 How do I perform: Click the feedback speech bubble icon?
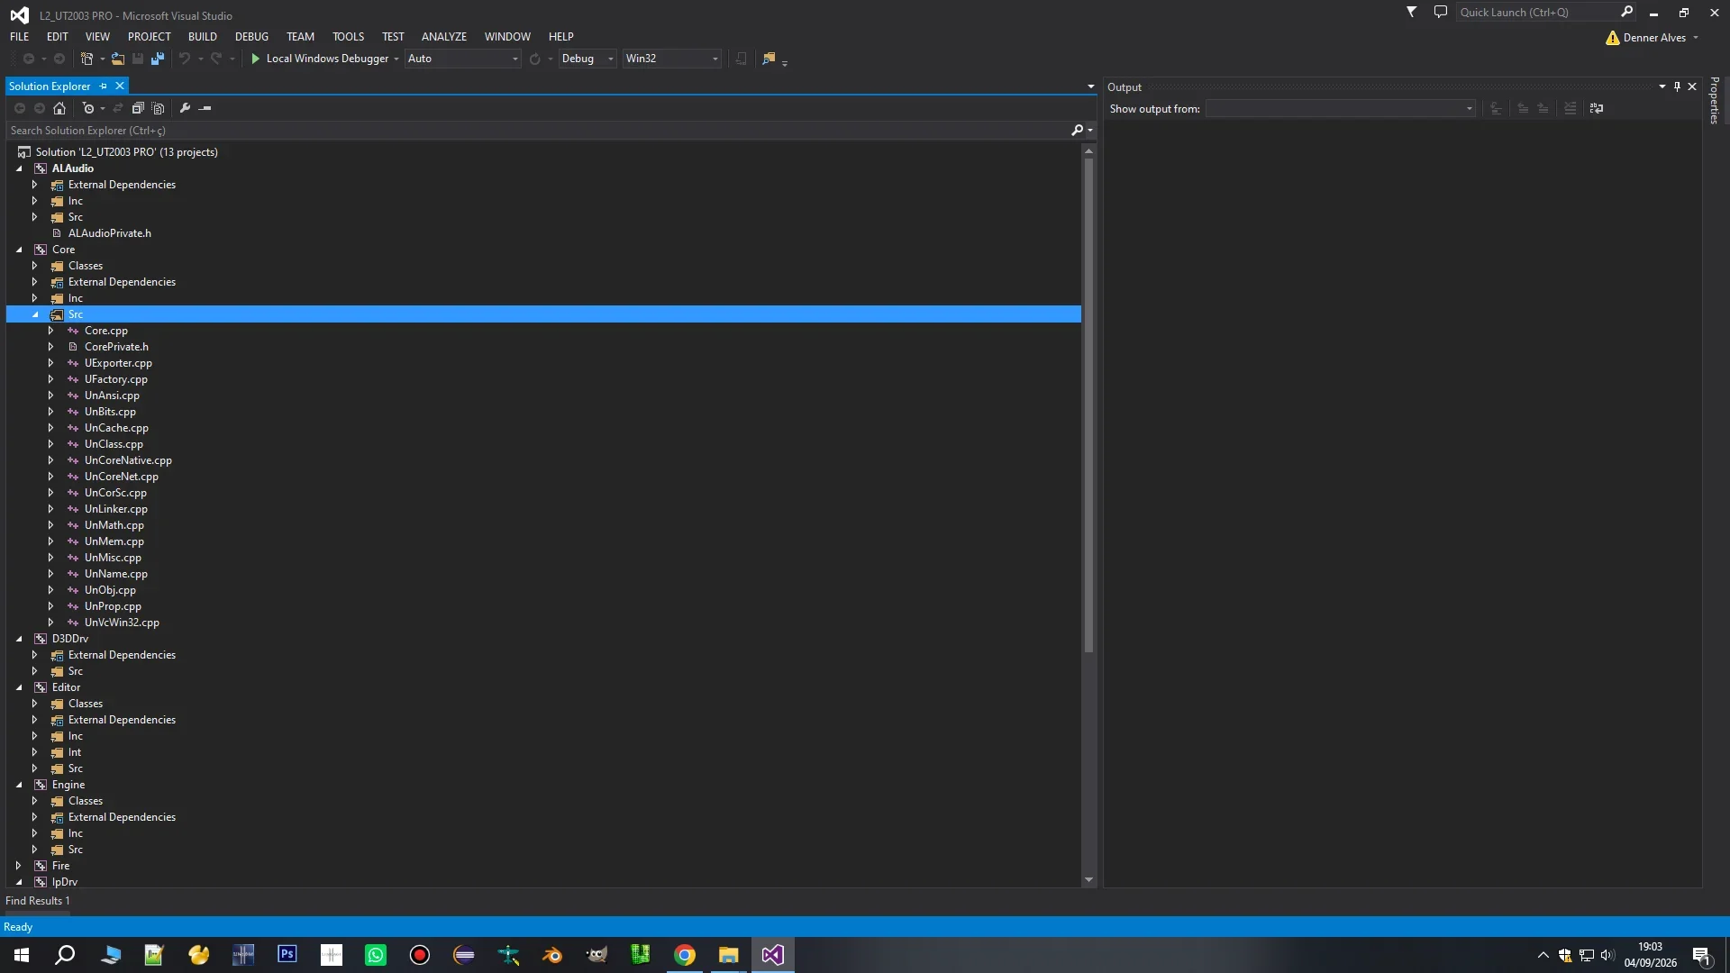pos(1441,12)
